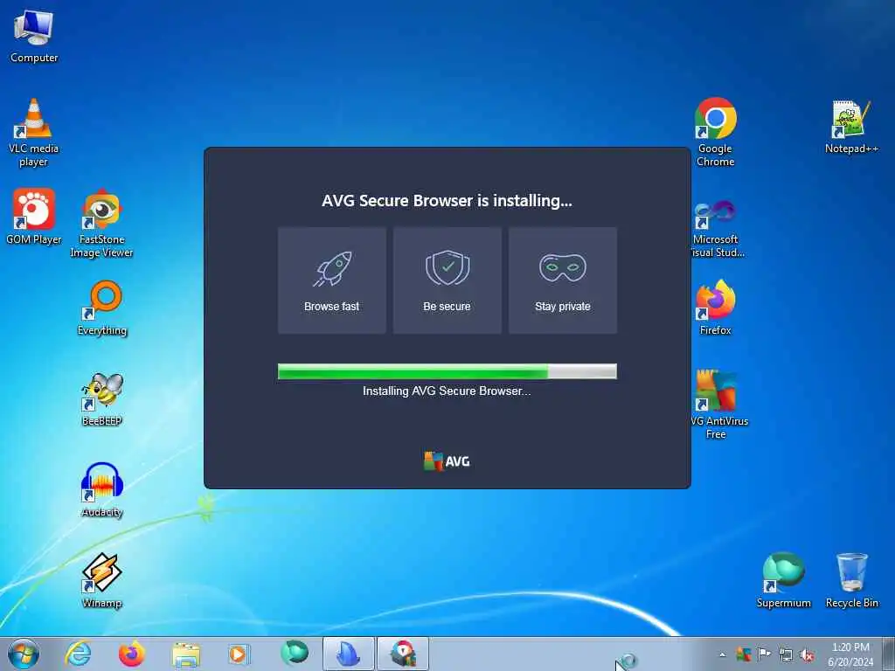Select Google Chrome desktop shortcut
This screenshot has width=895, height=671.
click(x=715, y=133)
